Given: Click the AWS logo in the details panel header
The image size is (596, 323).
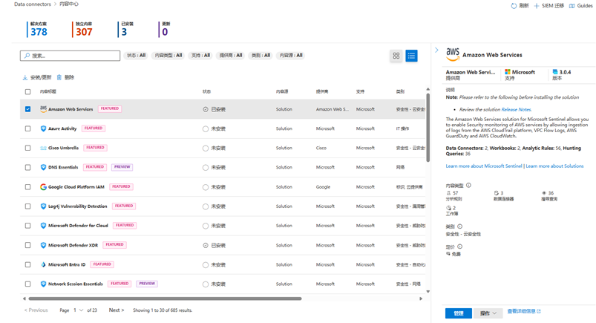Looking at the screenshot, I should tap(453, 54).
